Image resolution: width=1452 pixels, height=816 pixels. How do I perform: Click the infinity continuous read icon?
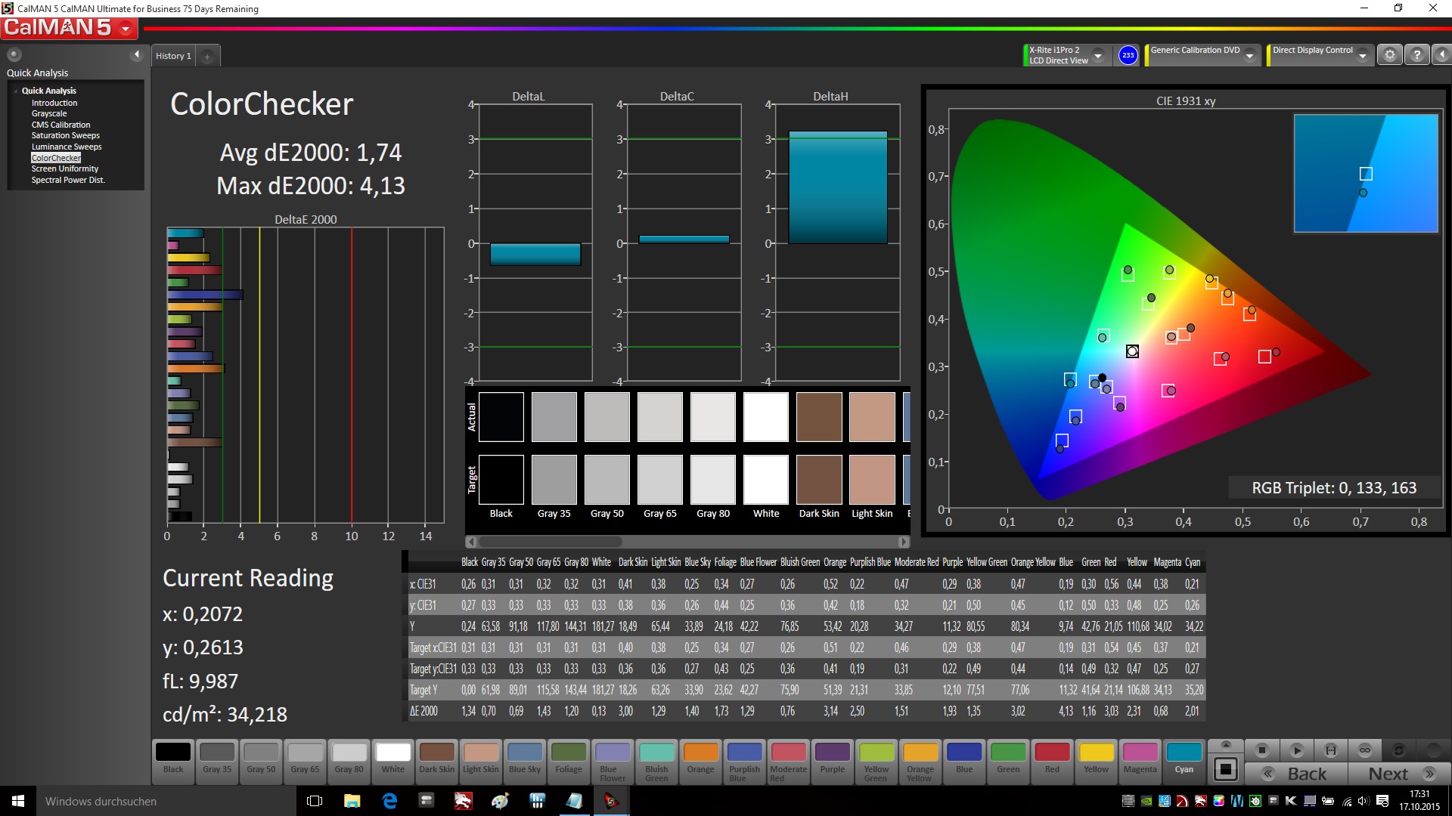[1364, 750]
